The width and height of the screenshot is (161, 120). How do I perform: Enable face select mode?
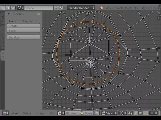coord(145,113)
